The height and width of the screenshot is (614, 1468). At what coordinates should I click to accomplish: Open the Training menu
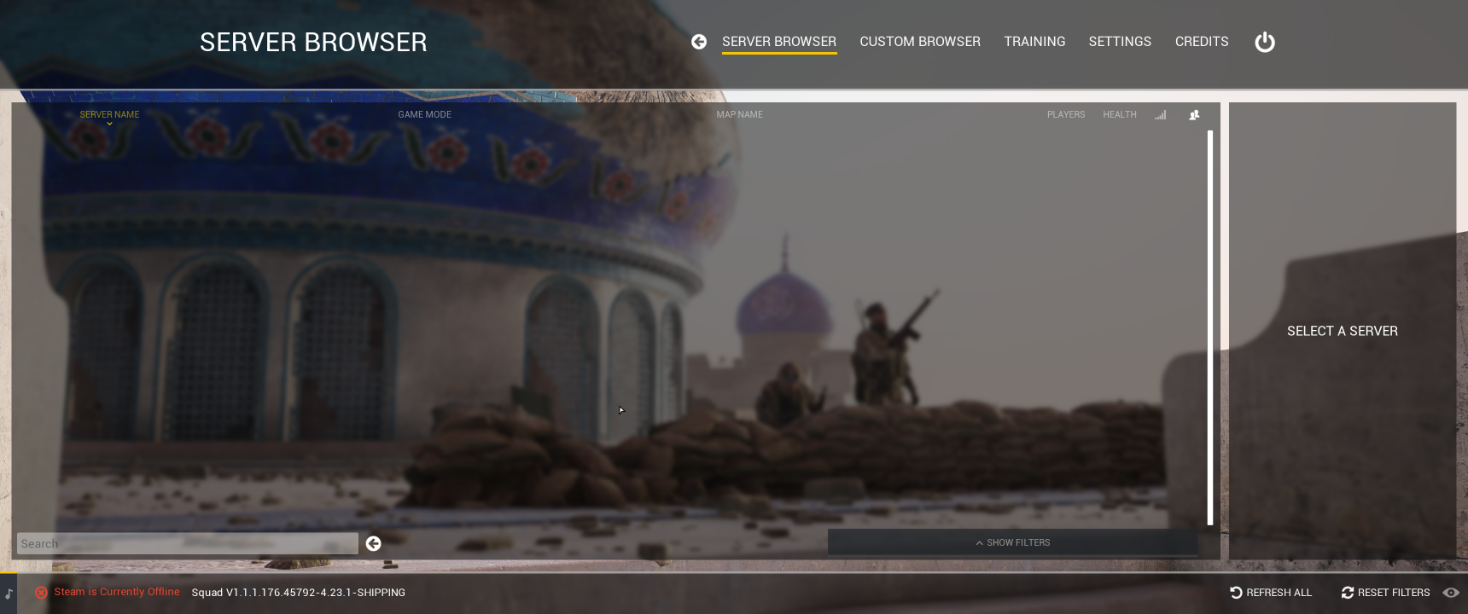pyautogui.click(x=1034, y=42)
